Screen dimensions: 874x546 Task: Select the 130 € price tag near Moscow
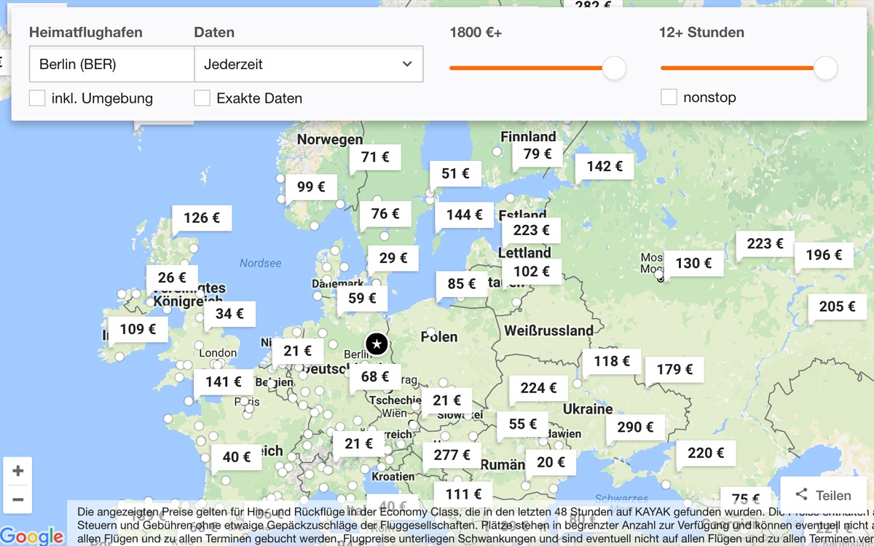point(693,263)
